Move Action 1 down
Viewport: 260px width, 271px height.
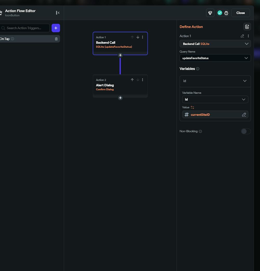tap(138, 37)
